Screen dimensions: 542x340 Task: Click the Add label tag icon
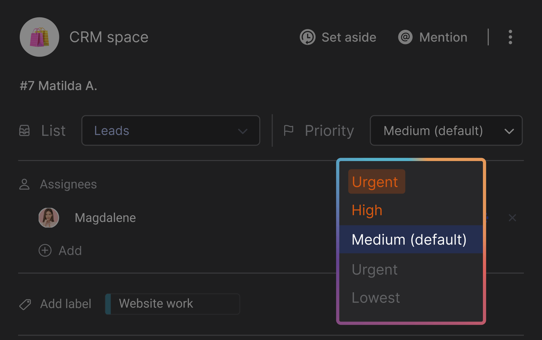click(x=25, y=304)
